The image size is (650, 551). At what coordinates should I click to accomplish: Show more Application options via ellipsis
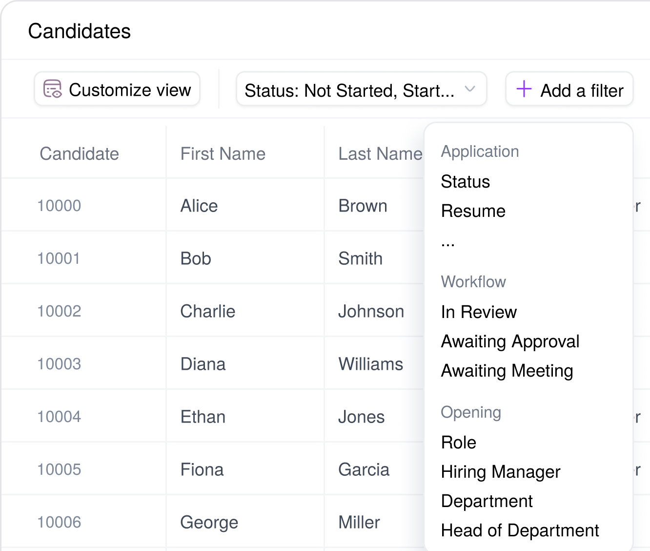pos(447,242)
